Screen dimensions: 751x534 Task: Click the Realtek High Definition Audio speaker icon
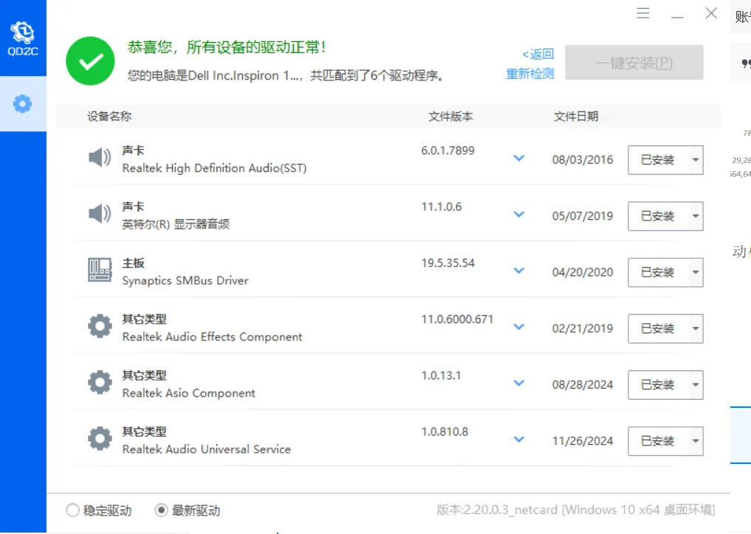coord(100,158)
